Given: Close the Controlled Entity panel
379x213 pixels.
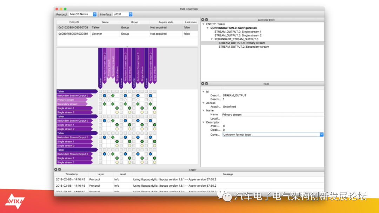Looking at the screenshot, I should (x=203, y=20).
